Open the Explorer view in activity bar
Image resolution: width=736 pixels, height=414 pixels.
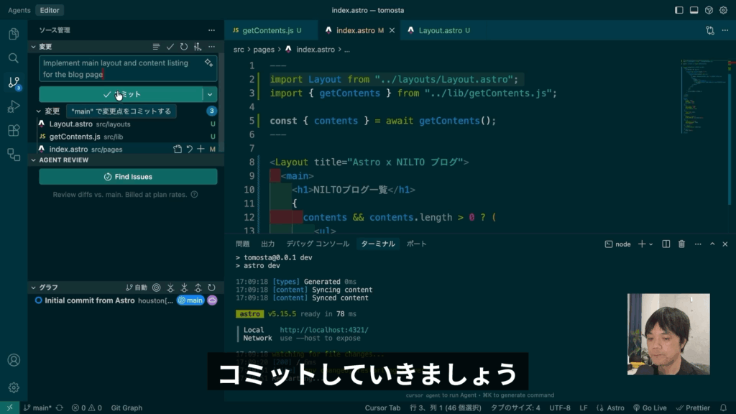click(14, 34)
